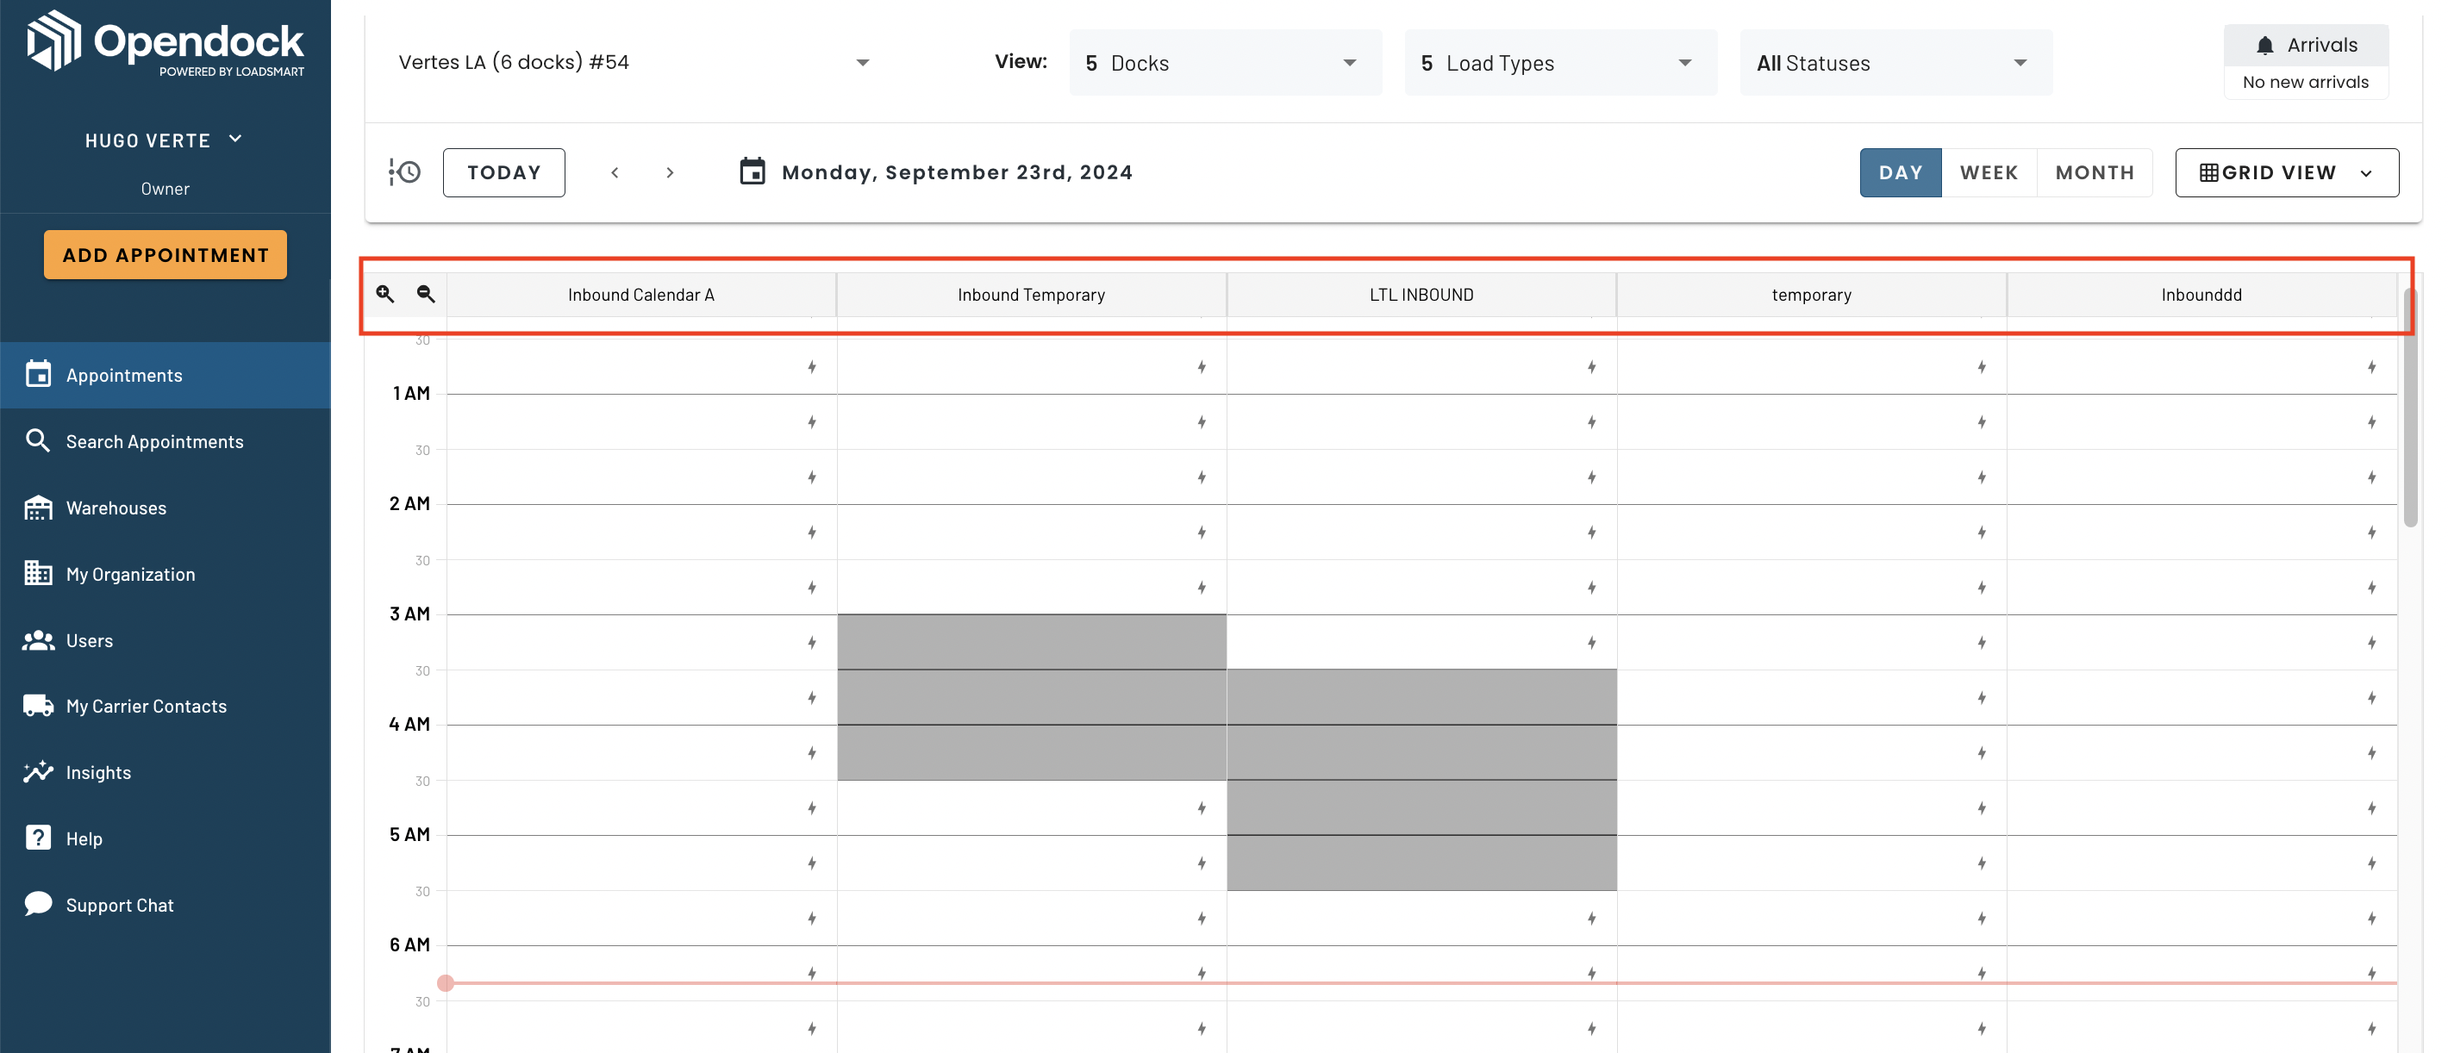Screen dimensions: 2448x1053
Task: Click the Search Appointments magnifier icon
Action: 38,440
